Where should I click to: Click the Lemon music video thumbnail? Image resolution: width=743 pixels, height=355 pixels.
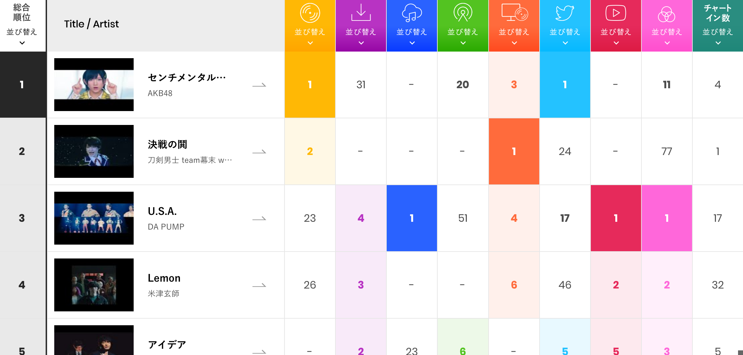[94, 285]
